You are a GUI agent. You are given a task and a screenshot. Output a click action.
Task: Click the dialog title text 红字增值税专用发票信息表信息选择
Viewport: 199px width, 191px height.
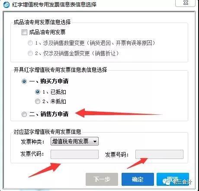(x=54, y=5)
